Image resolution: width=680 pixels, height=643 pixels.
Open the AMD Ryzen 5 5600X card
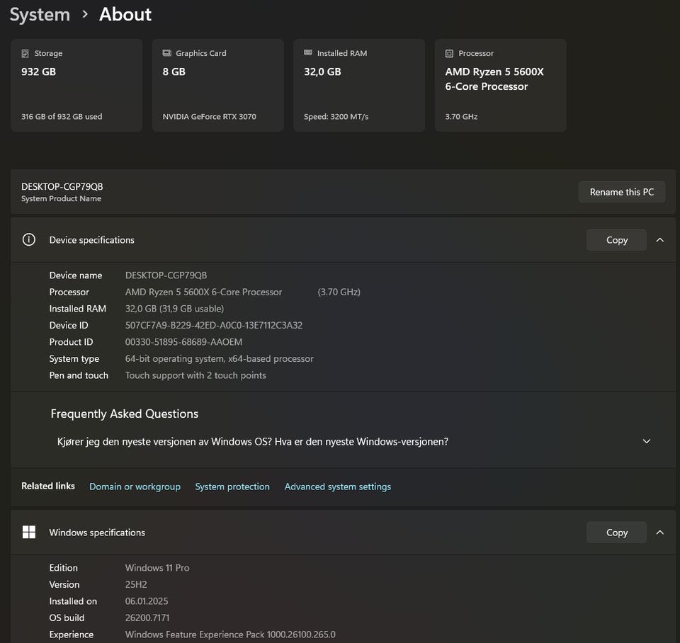[x=500, y=86]
